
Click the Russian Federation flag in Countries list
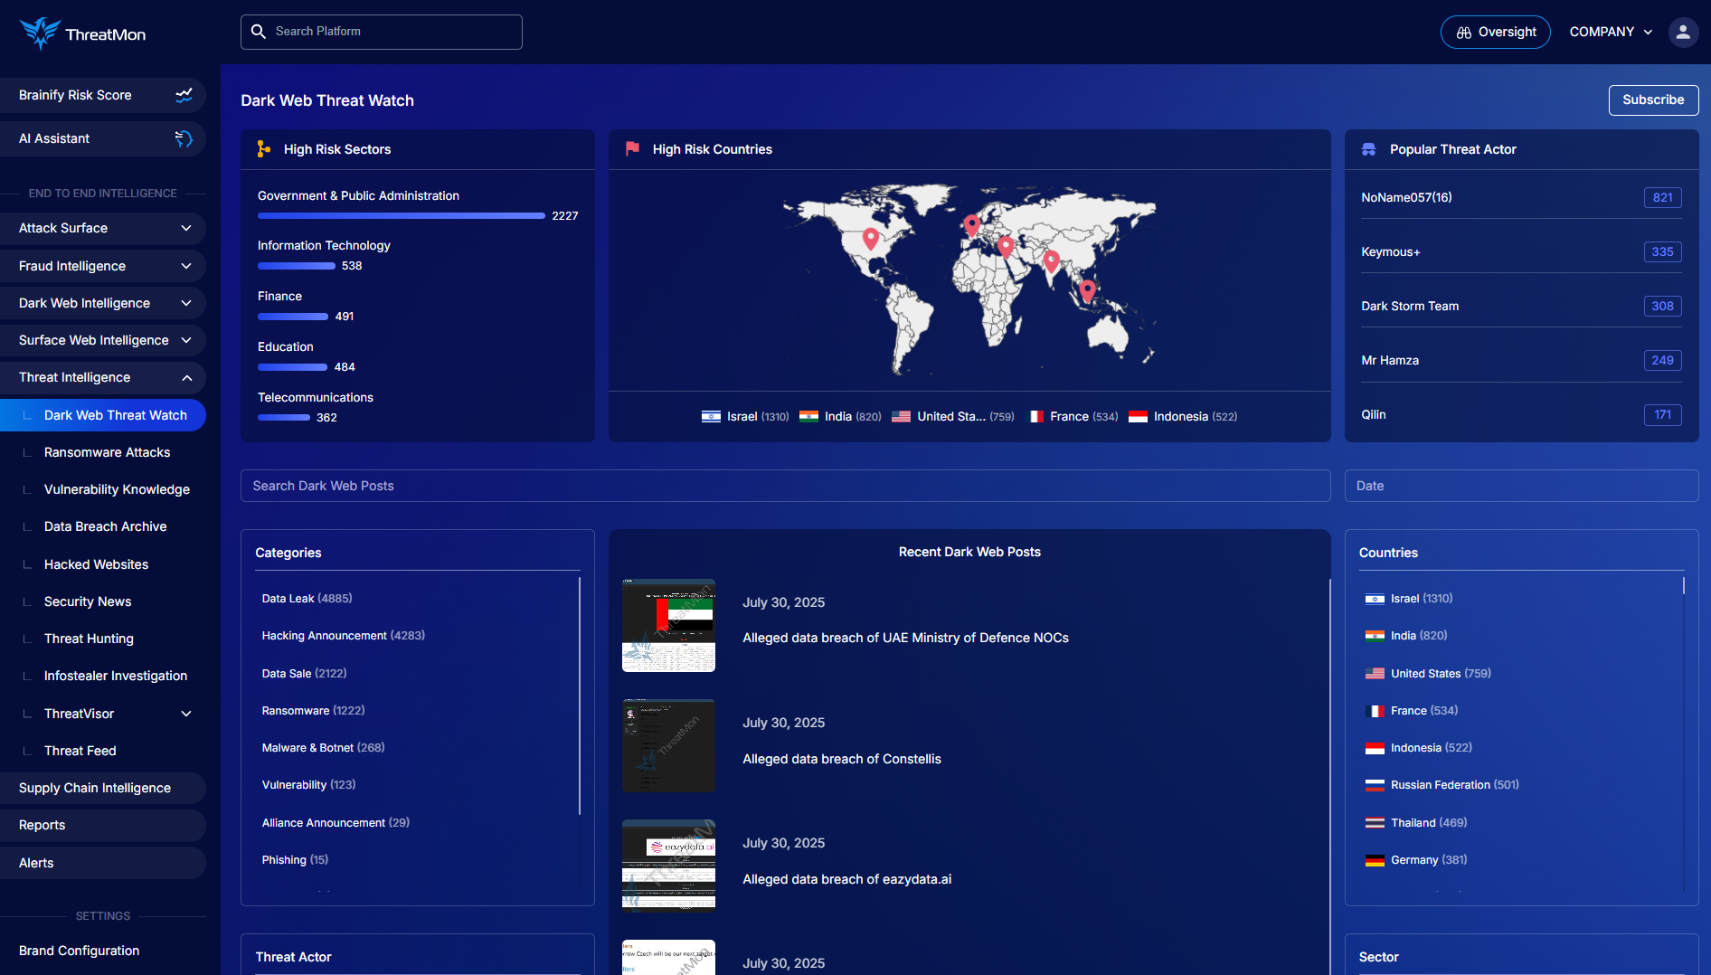(1375, 786)
